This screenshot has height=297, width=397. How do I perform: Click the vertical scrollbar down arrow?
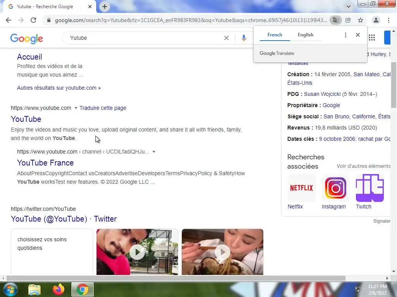[x=394, y=272]
